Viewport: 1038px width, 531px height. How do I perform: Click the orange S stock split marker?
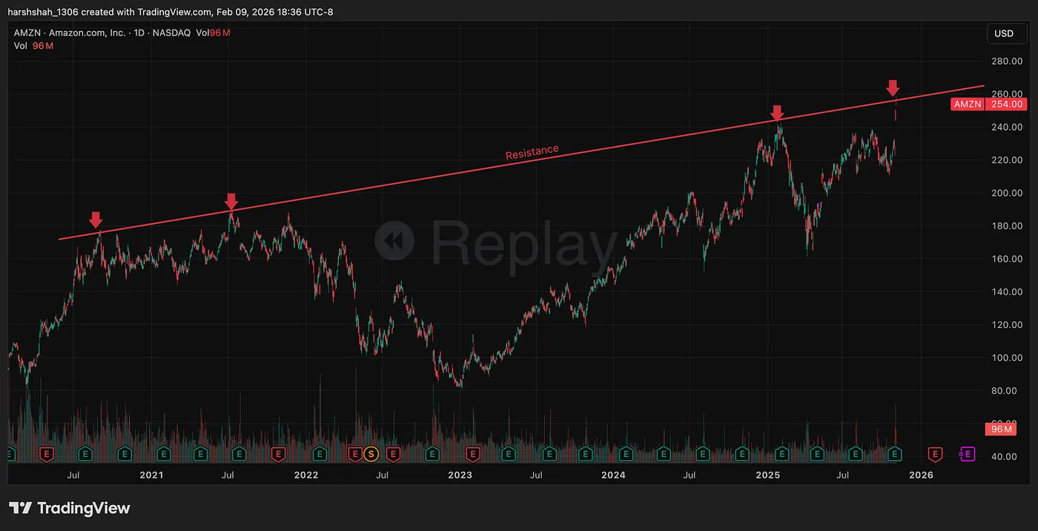coord(371,452)
